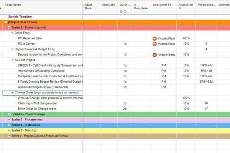Select Complete Timeline with Production & Install task
230x153 pixels.
coord(50,76)
